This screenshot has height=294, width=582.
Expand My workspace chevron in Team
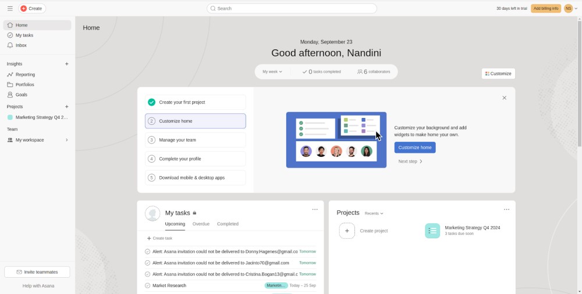pos(66,140)
